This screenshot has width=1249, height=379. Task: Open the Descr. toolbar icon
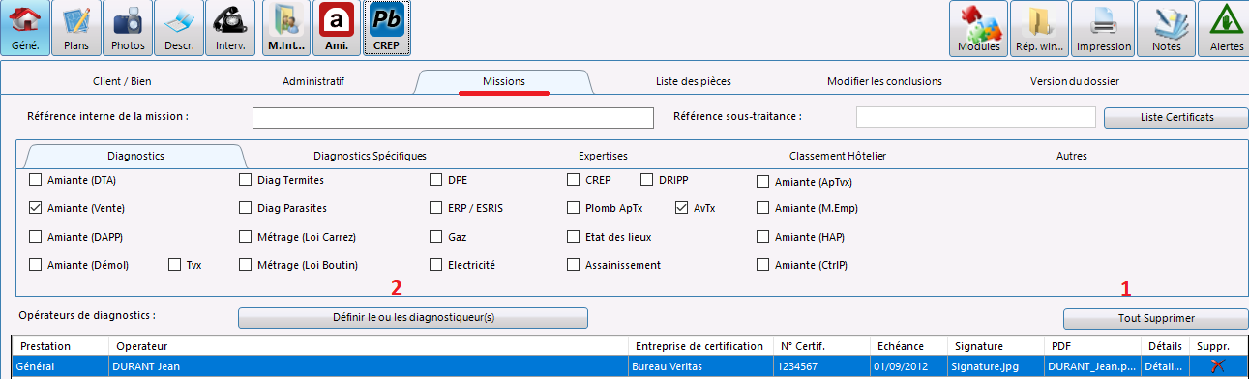[x=179, y=28]
